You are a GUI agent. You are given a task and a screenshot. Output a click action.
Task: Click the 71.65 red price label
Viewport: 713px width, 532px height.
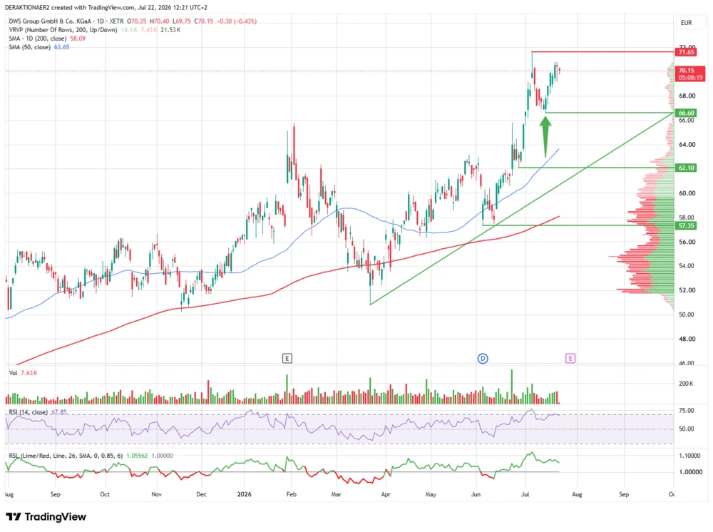686,52
